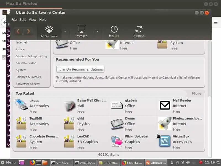This screenshot has height=166, width=221.
Task: Go back with the left arrow button
Action: pos(18,31)
